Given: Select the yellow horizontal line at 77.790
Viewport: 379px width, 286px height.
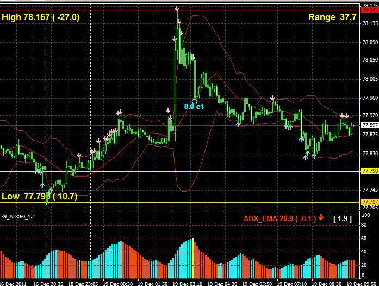Looking at the screenshot, I should (218, 171).
